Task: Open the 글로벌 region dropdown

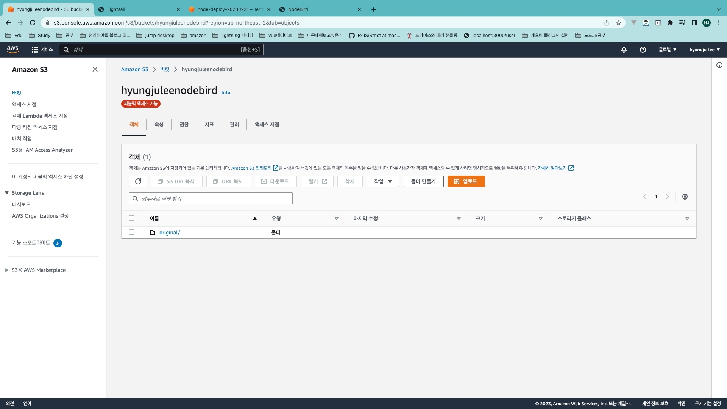Action: [668, 50]
